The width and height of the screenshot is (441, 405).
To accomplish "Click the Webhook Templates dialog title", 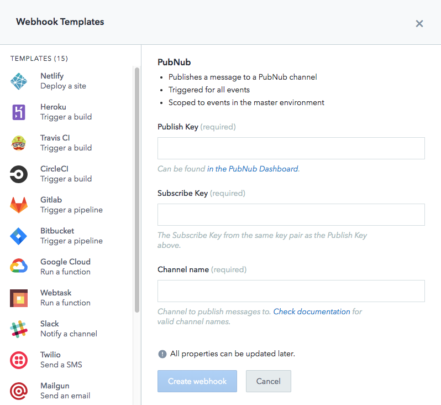I will pyautogui.click(x=60, y=22).
